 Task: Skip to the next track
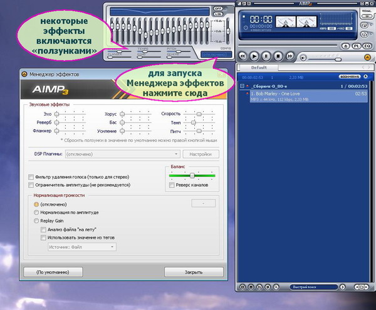point(290,56)
